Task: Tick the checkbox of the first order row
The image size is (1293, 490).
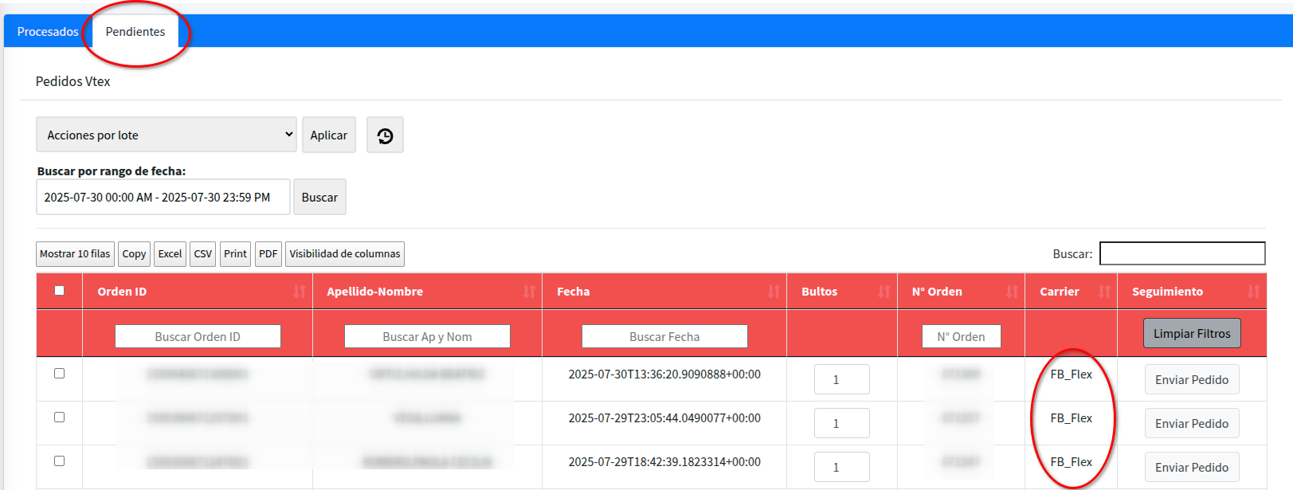Action: pos(59,374)
